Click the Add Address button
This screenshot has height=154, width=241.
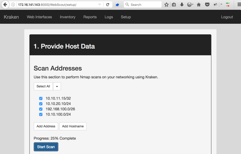click(46, 126)
